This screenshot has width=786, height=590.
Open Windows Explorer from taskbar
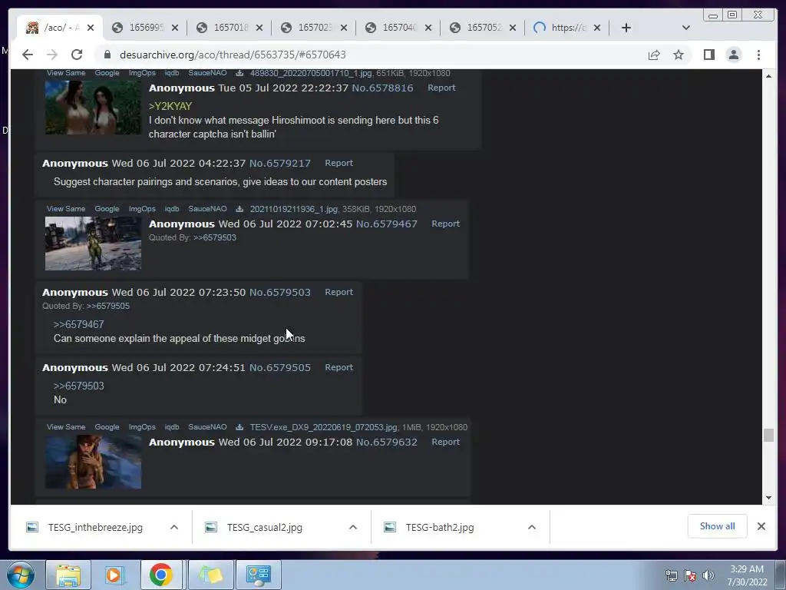(68, 575)
